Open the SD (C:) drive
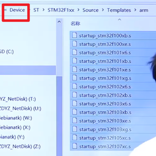The width and height of the screenshot is (156, 156). pos(7,52)
